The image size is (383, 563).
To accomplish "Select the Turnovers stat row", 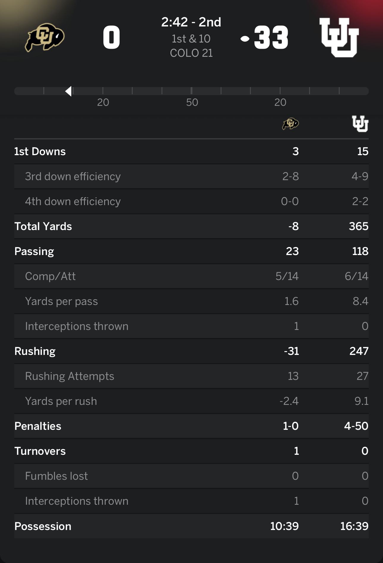I will [191, 451].
